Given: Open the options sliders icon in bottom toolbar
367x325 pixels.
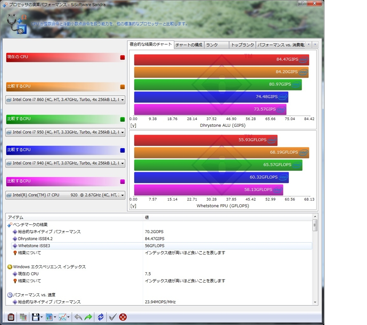Looking at the screenshot, I should (x=11, y=317).
